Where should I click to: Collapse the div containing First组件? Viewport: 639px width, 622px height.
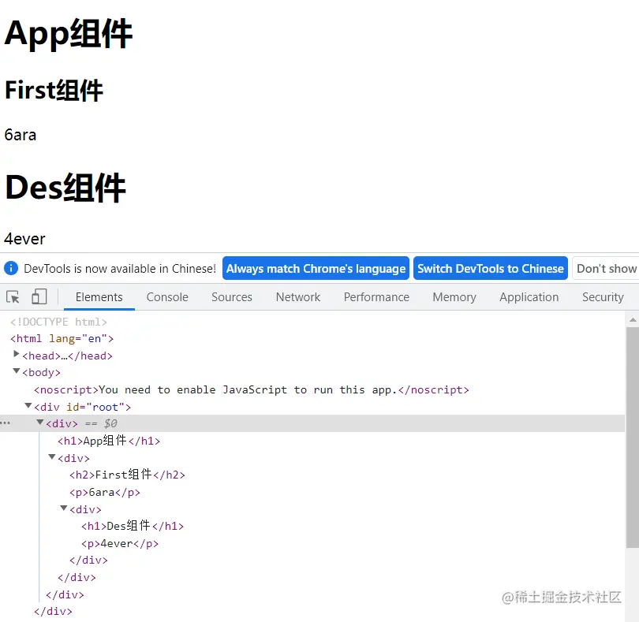point(52,456)
